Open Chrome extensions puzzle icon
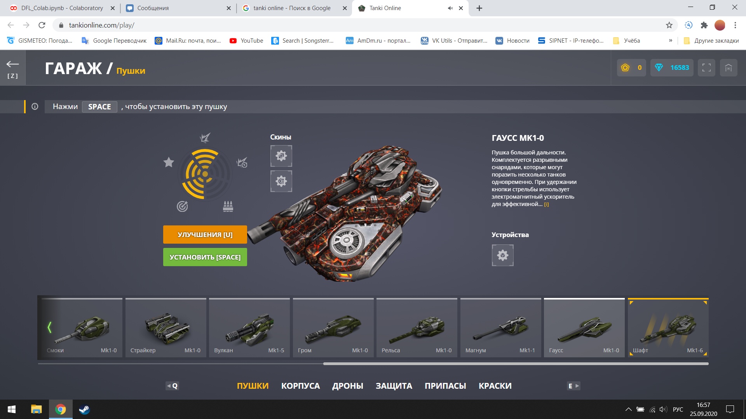746x419 pixels. 704,25
